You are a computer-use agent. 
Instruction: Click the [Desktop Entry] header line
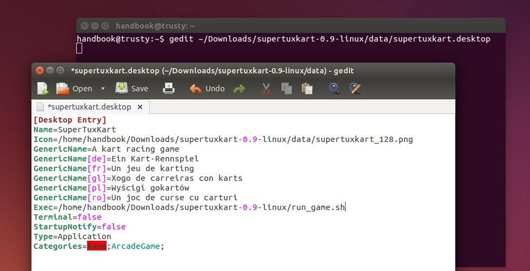pyautogui.click(x=70, y=120)
